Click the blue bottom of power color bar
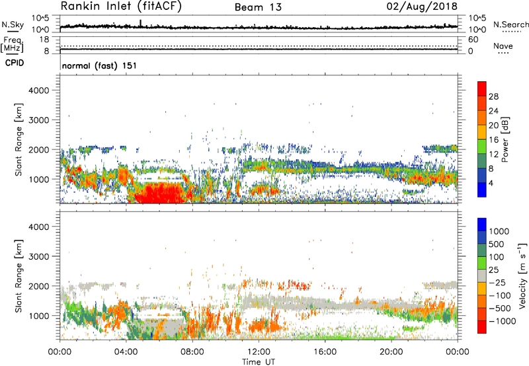Viewport: 529px width, 366px height. tap(482, 190)
